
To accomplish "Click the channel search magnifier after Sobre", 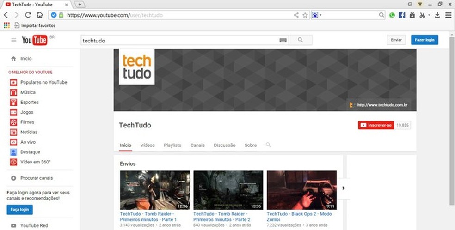I will coord(268,145).
